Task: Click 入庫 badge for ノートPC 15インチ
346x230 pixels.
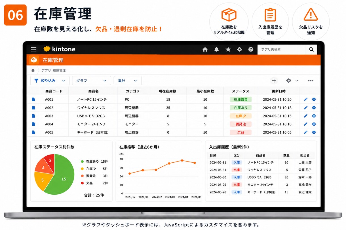Action: [x=237, y=162]
